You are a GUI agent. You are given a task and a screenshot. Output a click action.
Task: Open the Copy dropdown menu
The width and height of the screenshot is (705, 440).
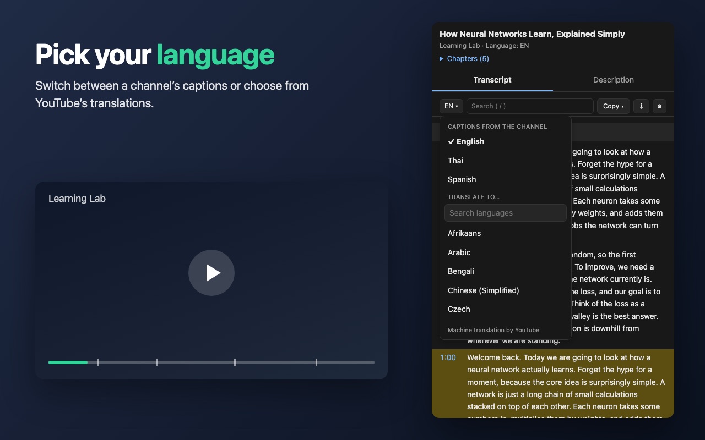[614, 106]
